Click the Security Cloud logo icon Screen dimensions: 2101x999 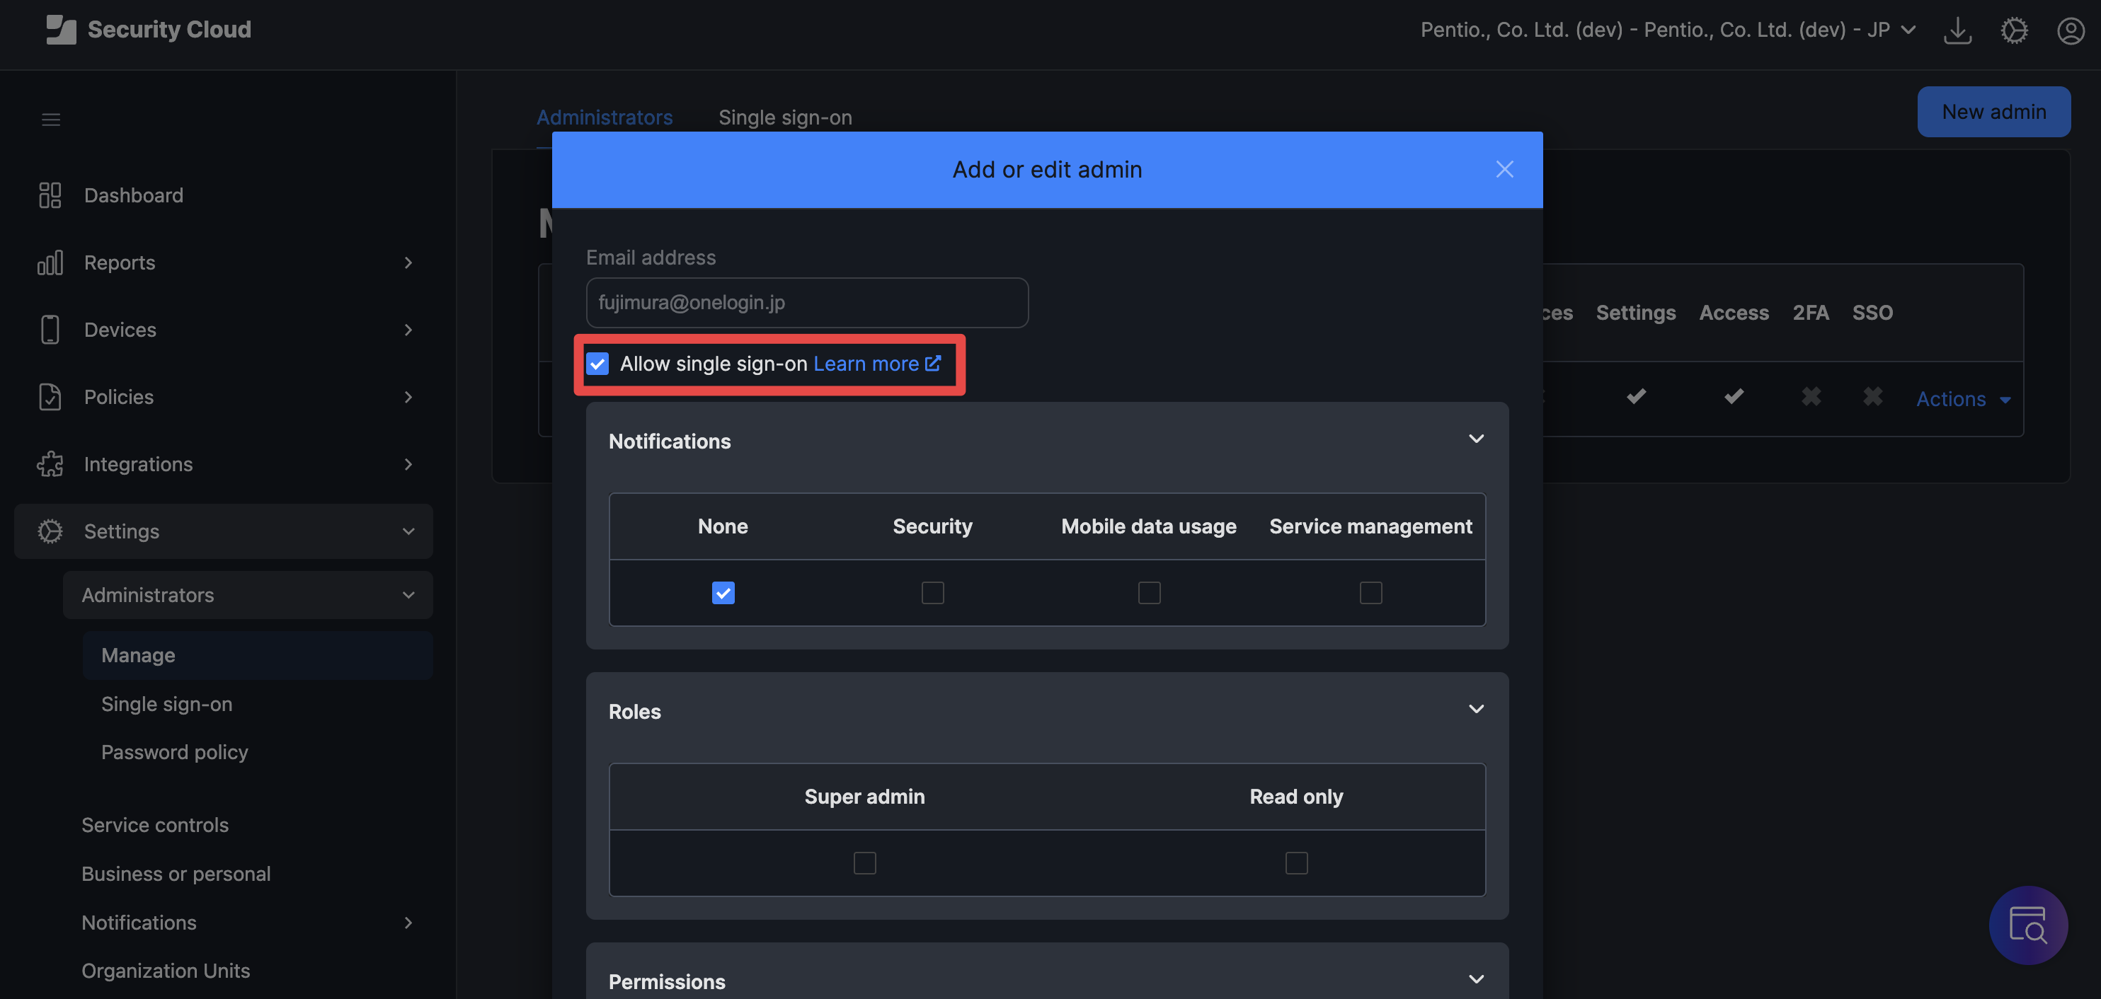coord(61,29)
